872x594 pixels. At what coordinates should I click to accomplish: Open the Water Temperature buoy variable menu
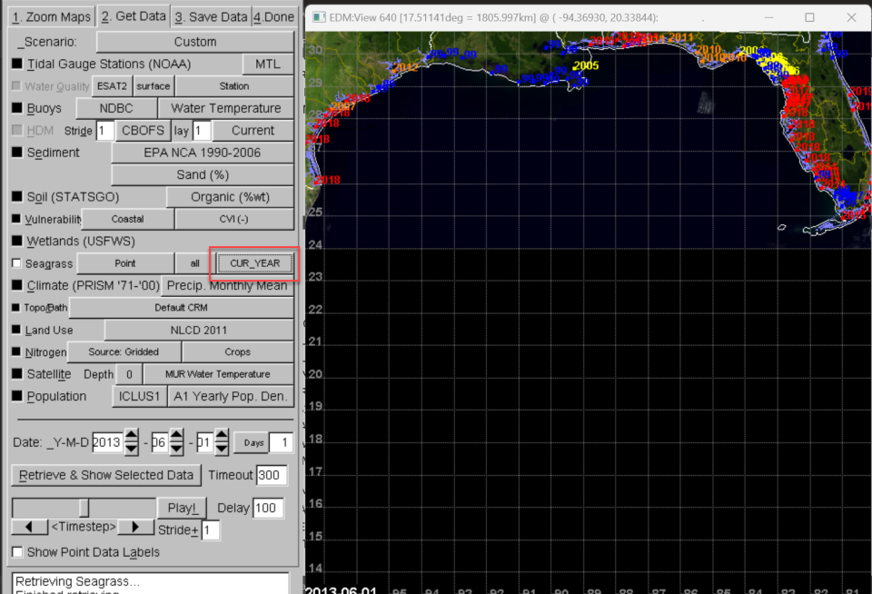232,108
